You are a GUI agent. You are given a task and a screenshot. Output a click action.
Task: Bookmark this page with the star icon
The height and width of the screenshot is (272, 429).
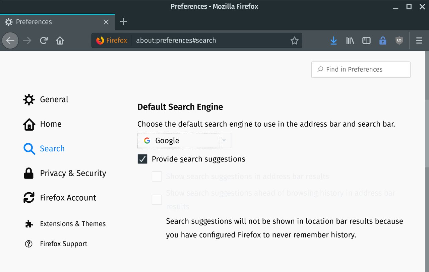294,41
